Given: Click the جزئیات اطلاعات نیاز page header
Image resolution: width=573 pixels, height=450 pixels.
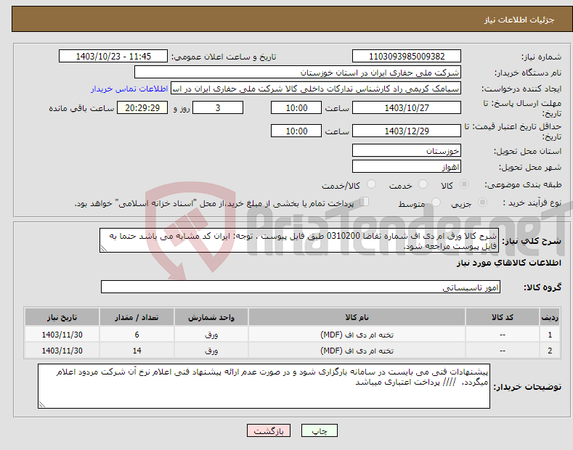Looking at the screenshot, I should click(x=519, y=20).
